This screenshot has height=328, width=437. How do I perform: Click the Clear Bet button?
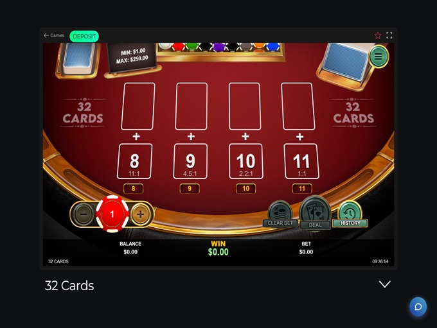point(280,214)
